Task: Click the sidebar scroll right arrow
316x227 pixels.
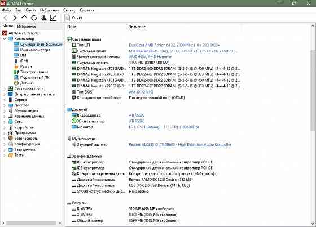Action: pyautogui.click(x=59, y=223)
